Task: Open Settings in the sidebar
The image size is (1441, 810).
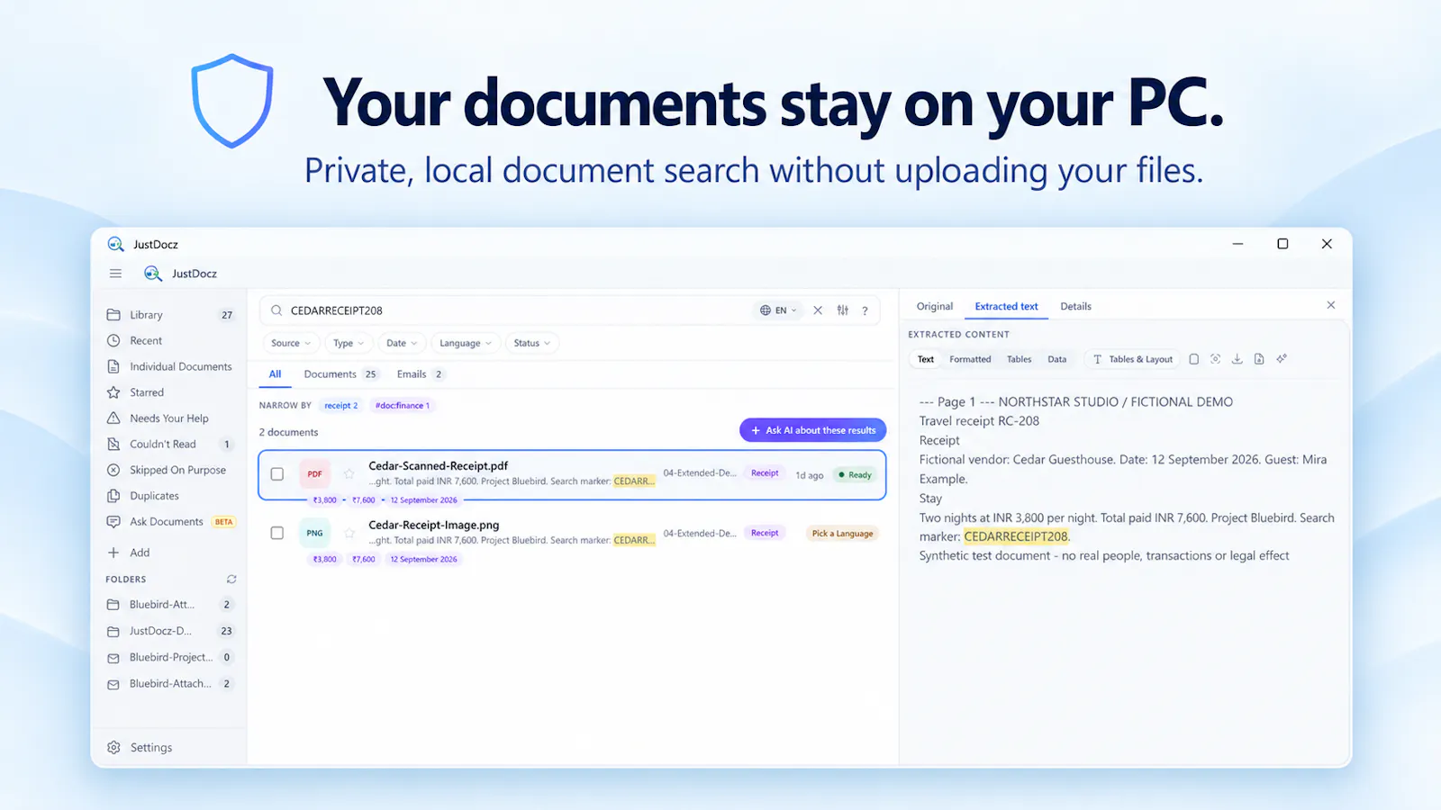Action: [x=140, y=748]
